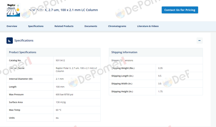
Task: Click the Raptor product thumbnail image
Action: (x=13, y=10)
